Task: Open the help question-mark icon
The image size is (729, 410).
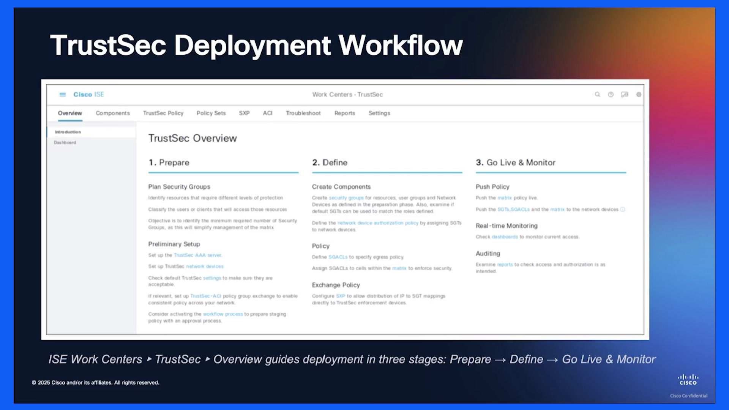Action: click(611, 95)
